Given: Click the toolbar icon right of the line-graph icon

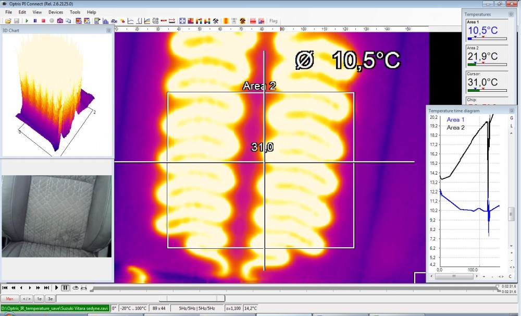Looking at the screenshot, I should [139, 21].
